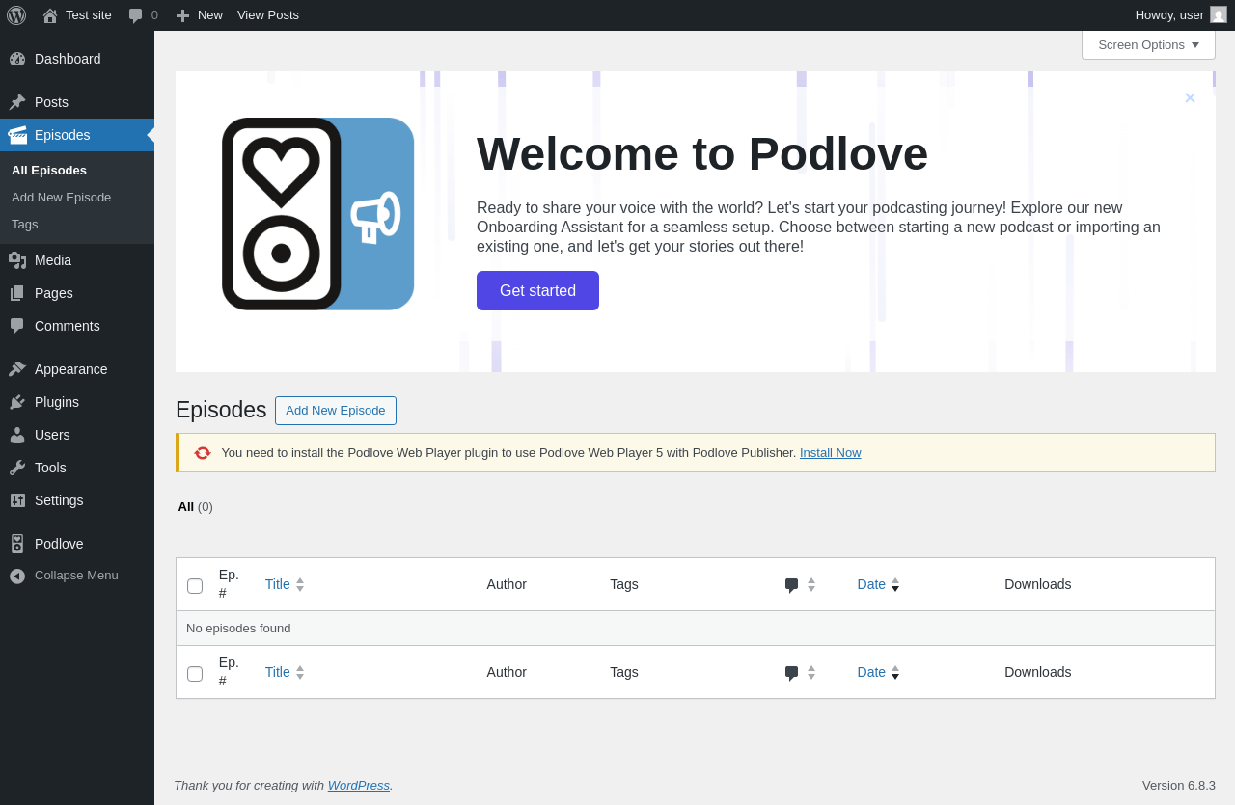This screenshot has height=805, width=1235.
Task: Click the 'Author' header column text
Action: click(507, 584)
